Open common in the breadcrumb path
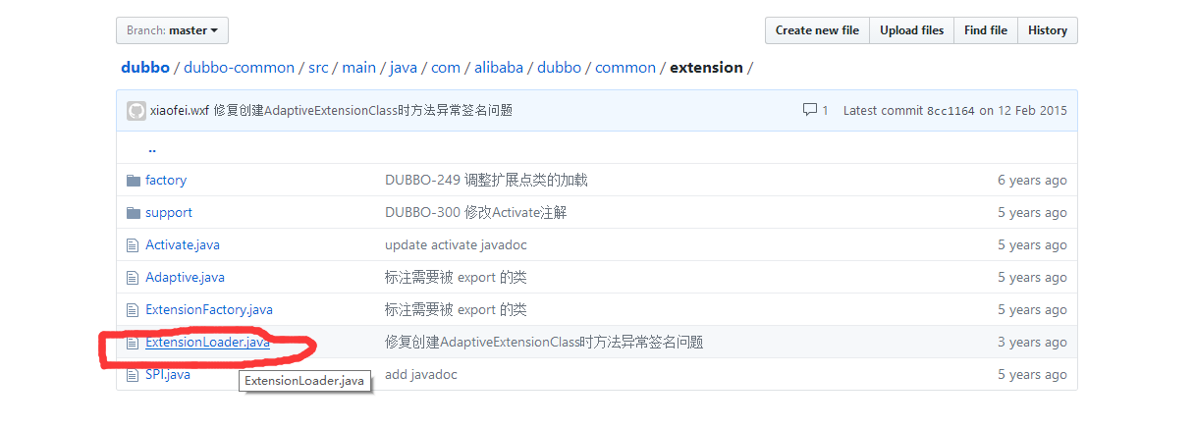Viewport: 1195px width, 428px height. point(625,68)
